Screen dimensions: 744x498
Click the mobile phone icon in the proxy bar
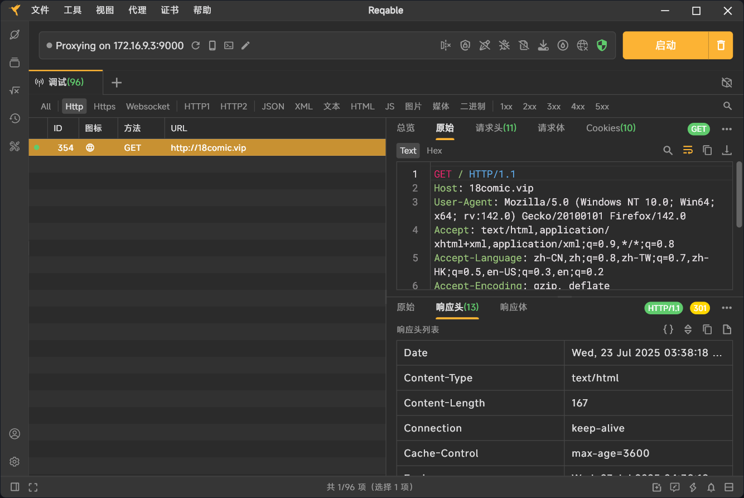tap(212, 46)
